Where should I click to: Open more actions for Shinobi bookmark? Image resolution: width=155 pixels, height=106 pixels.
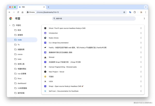click(141, 57)
